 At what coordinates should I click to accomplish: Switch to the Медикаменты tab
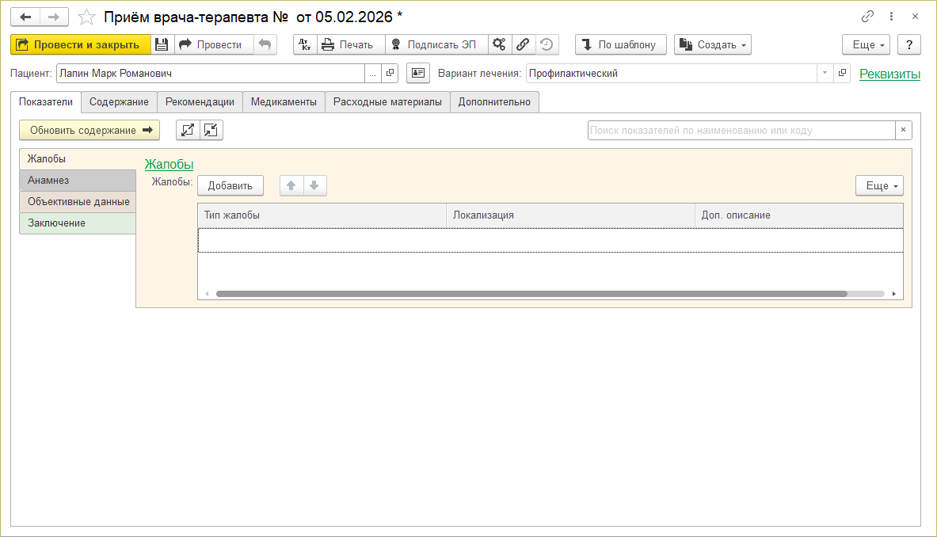[284, 102]
